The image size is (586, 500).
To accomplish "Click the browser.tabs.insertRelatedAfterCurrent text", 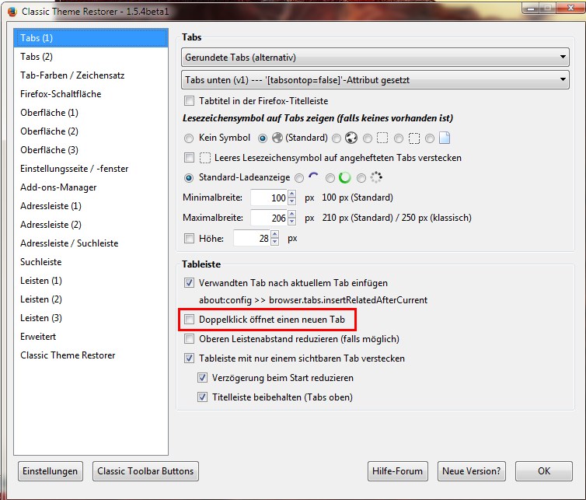I will [x=348, y=300].
